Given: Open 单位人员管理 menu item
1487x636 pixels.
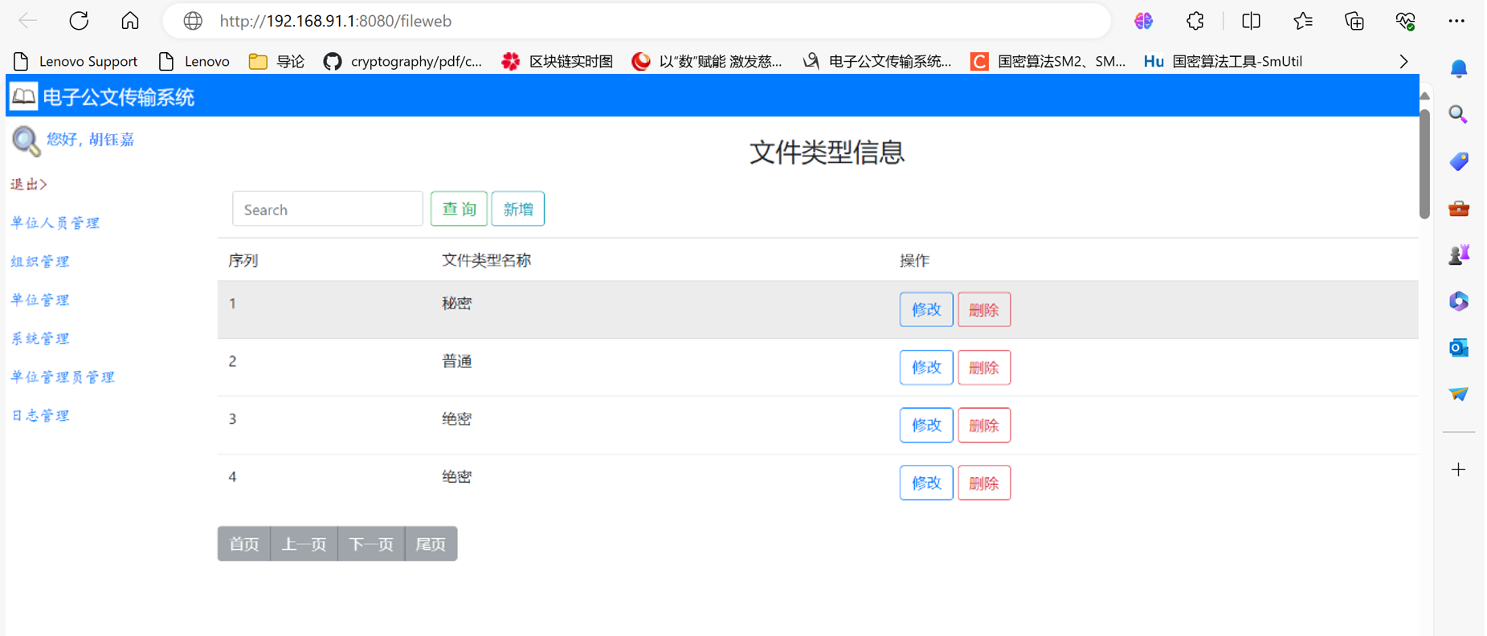Looking at the screenshot, I should point(55,222).
